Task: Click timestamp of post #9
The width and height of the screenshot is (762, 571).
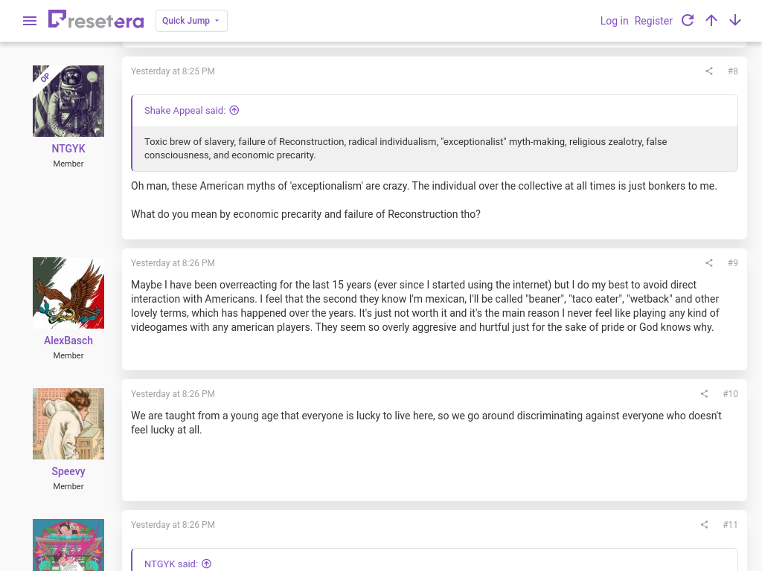Action: click(173, 263)
